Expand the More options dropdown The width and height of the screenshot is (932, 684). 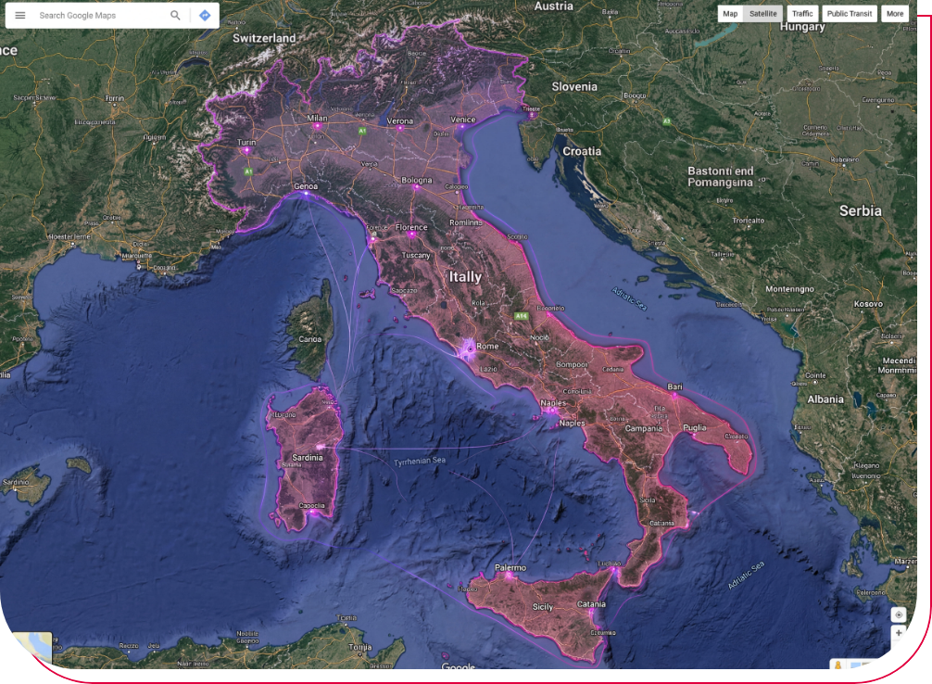(894, 14)
